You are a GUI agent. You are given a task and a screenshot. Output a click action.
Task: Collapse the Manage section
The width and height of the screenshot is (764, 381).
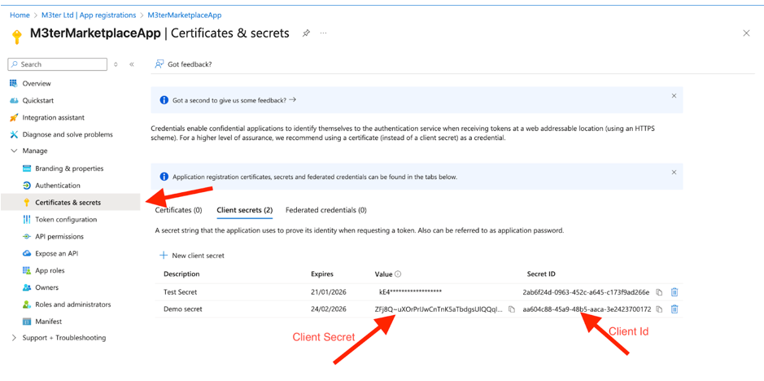(14, 151)
